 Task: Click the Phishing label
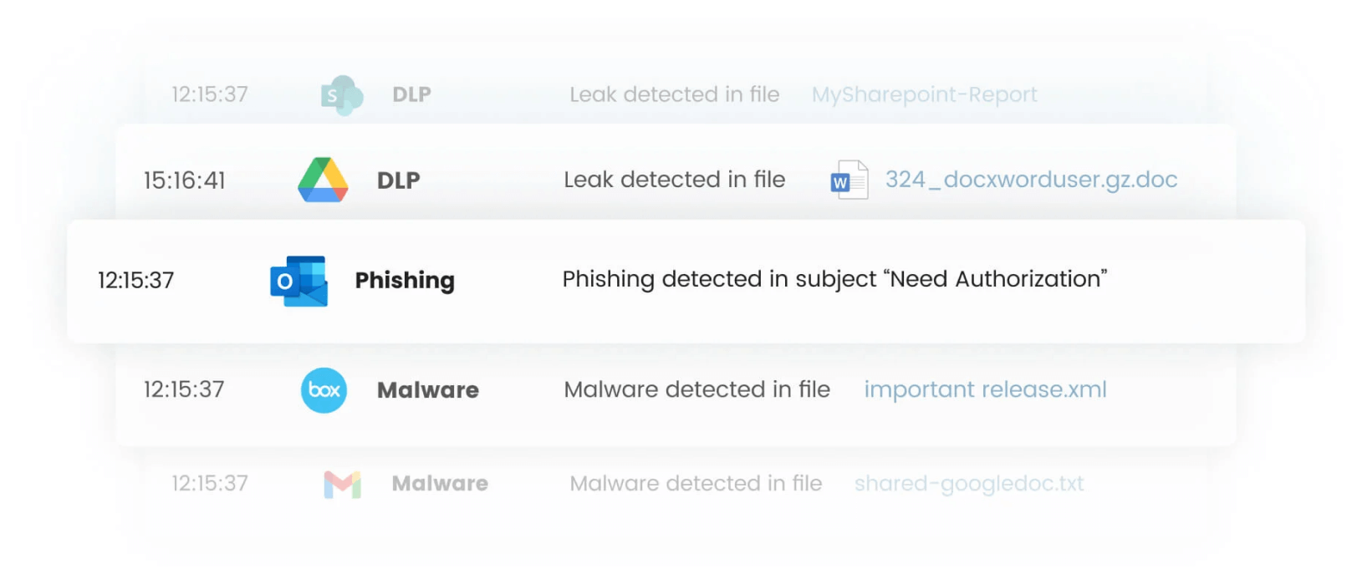405,281
